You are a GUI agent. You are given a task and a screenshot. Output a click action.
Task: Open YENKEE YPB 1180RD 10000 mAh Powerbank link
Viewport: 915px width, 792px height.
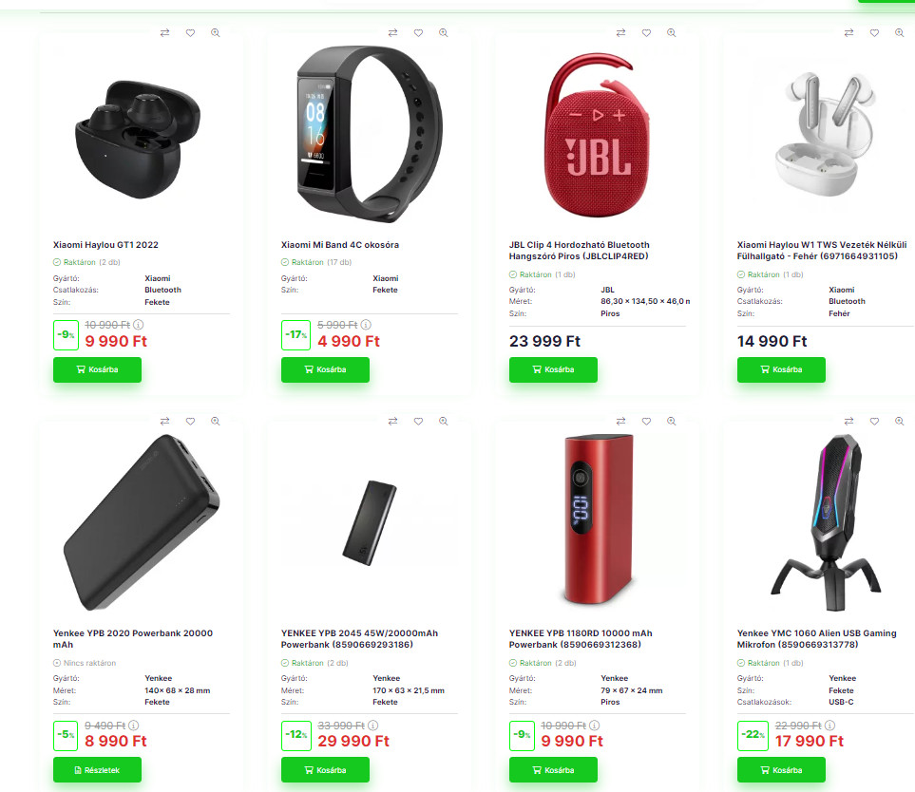point(581,638)
